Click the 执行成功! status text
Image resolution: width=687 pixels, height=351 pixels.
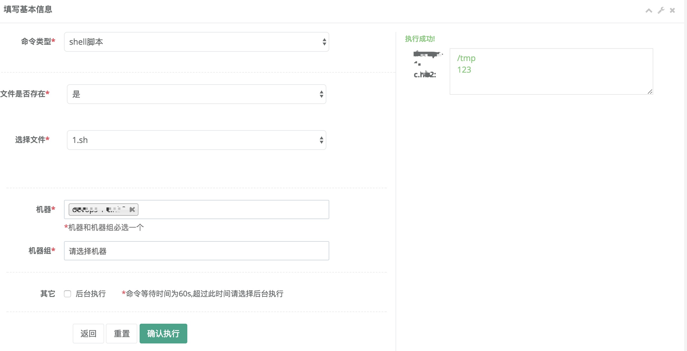(420, 39)
